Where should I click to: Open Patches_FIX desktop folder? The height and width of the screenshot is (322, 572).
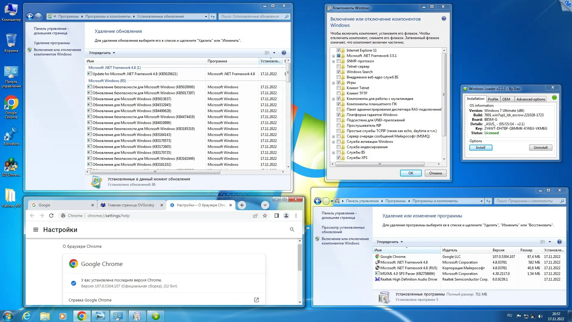tap(11, 198)
